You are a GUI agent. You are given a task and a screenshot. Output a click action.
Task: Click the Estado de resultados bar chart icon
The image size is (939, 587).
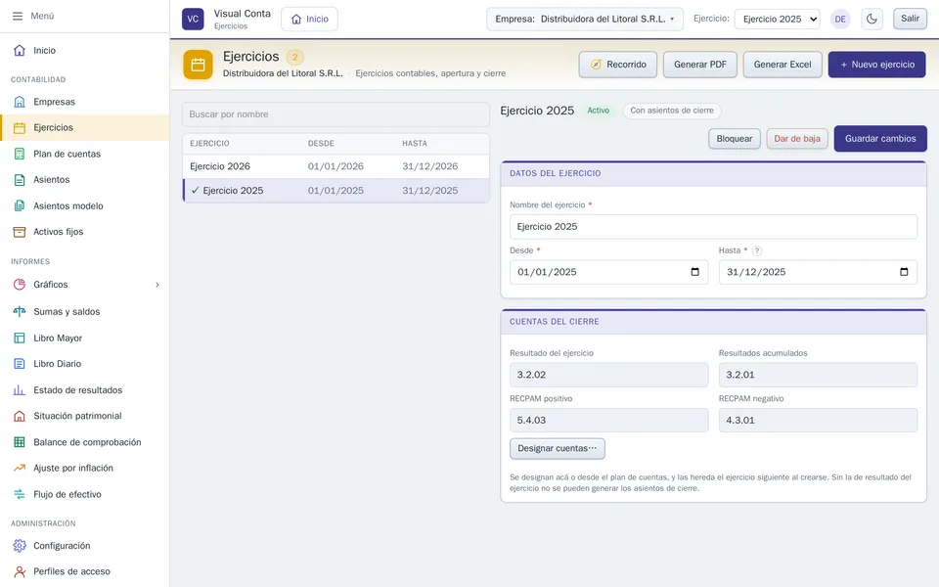click(20, 390)
